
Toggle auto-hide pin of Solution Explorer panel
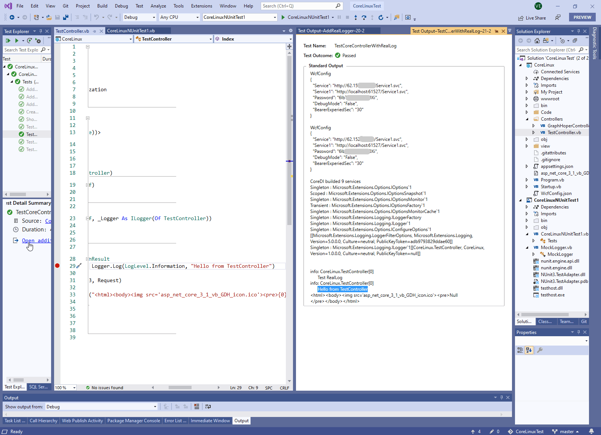pyautogui.click(x=578, y=31)
